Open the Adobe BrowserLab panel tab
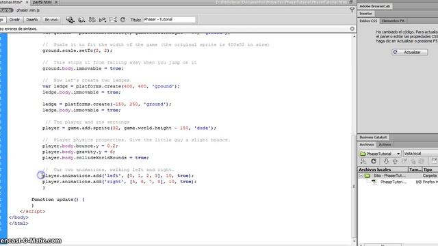The image size is (438, 246). click(374, 6)
